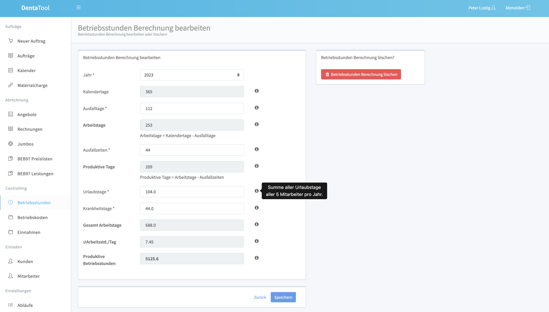
Task: Click info icon beside Ausfallzeiten field
Action: [x=257, y=149]
